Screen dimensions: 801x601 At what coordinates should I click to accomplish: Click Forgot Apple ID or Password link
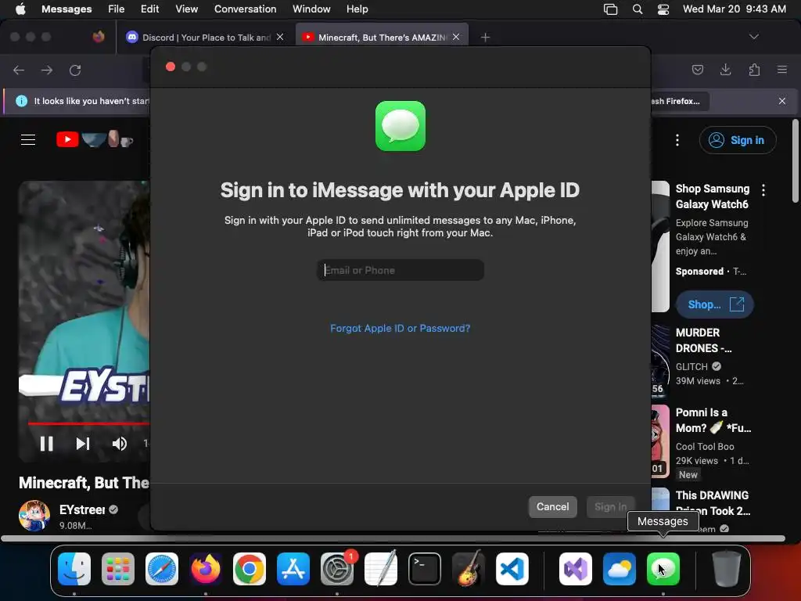(x=400, y=328)
